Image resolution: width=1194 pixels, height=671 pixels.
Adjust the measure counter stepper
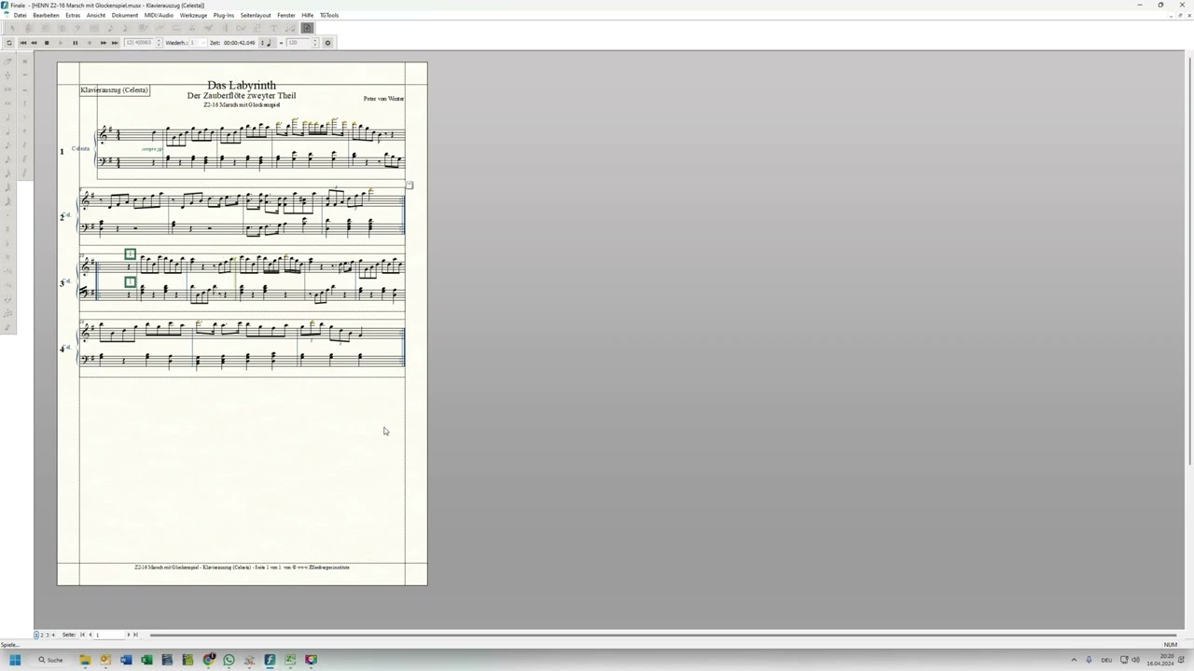point(159,42)
